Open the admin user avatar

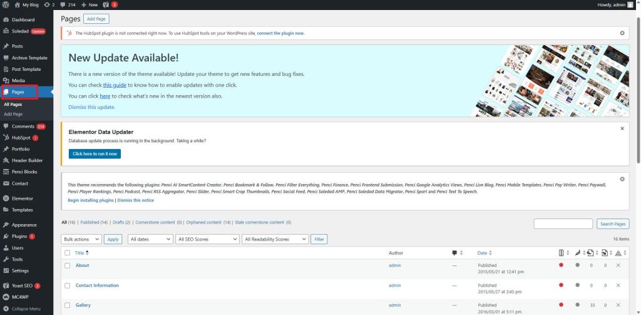[630, 4]
